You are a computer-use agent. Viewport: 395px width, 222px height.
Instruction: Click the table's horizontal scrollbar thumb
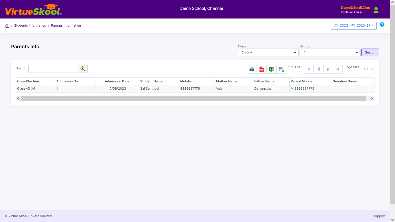point(193,99)
